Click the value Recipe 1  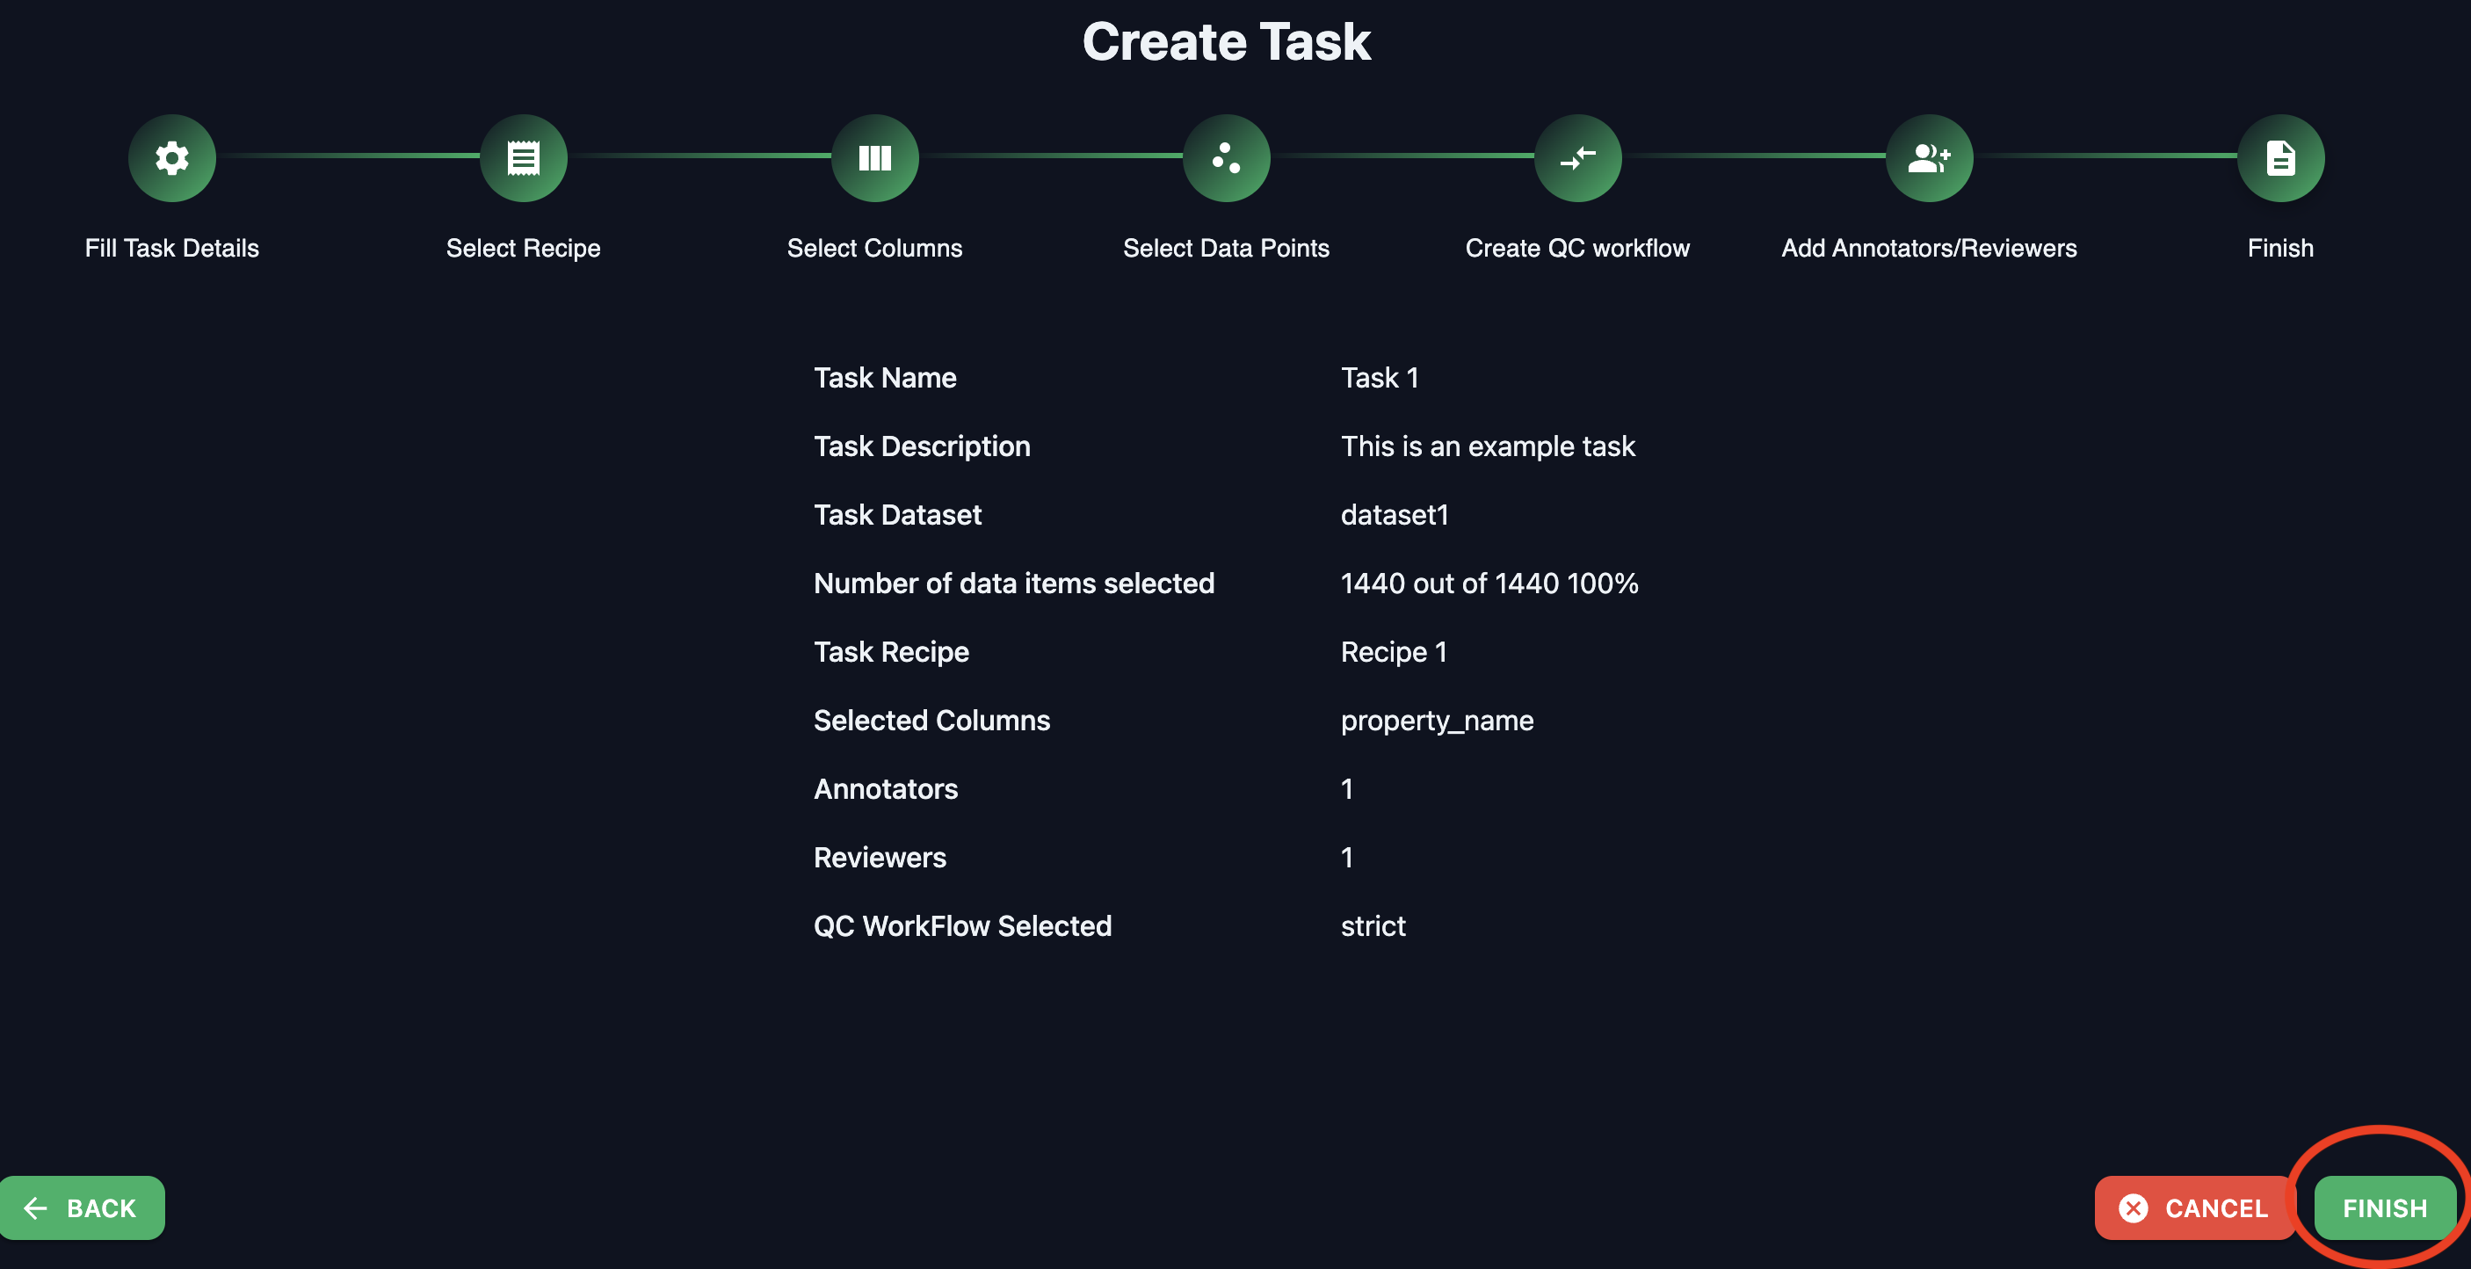(x=1394, y=652)
